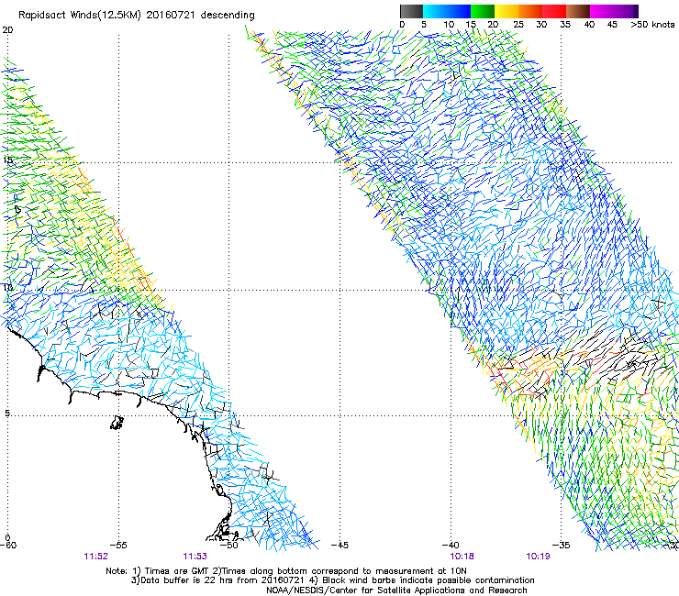This screenshot has width=679, height=596.
Task: Click the legend scale number '45'
Action: click(x=612, y=25)
